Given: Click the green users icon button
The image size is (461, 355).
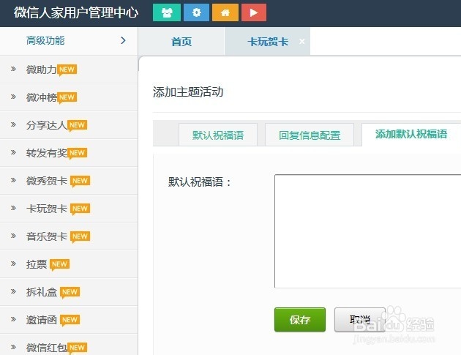Looking at the screenshot, I should 167,12.
